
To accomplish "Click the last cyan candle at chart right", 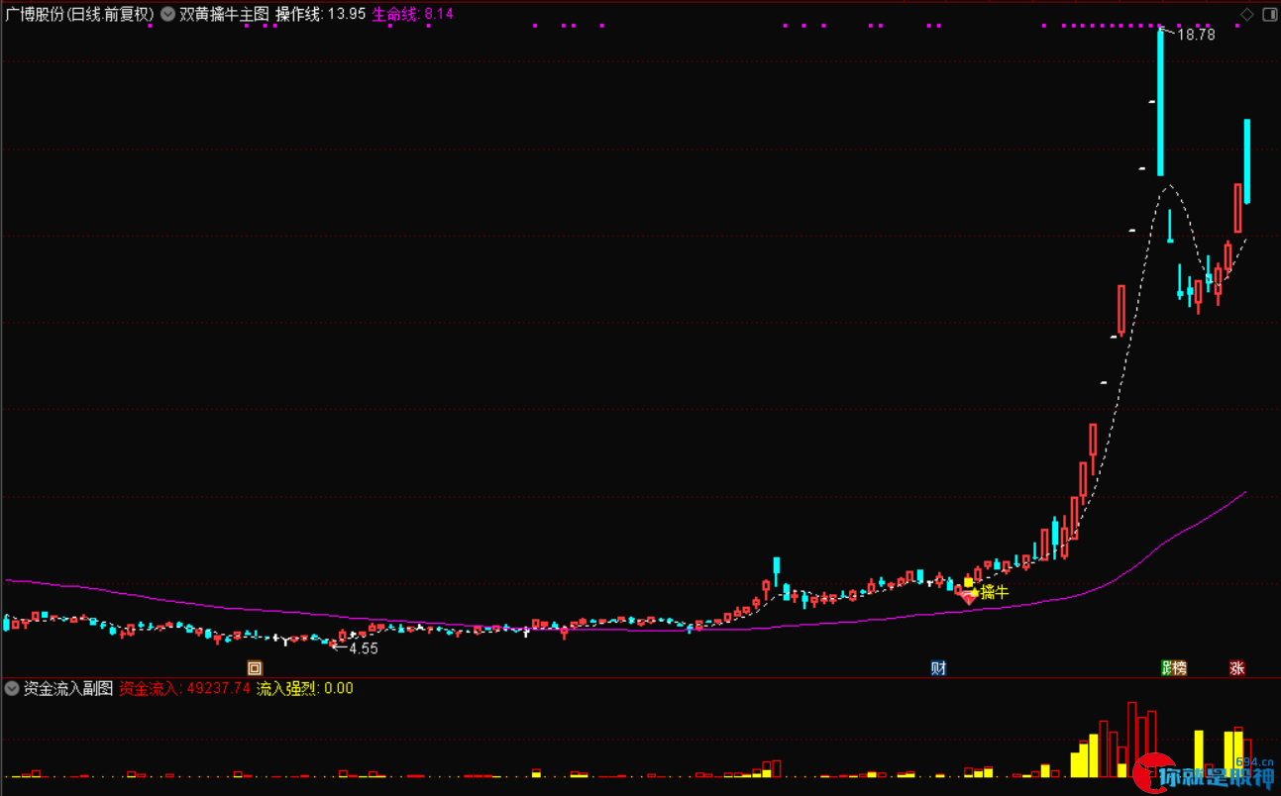I will (1247, 161).
